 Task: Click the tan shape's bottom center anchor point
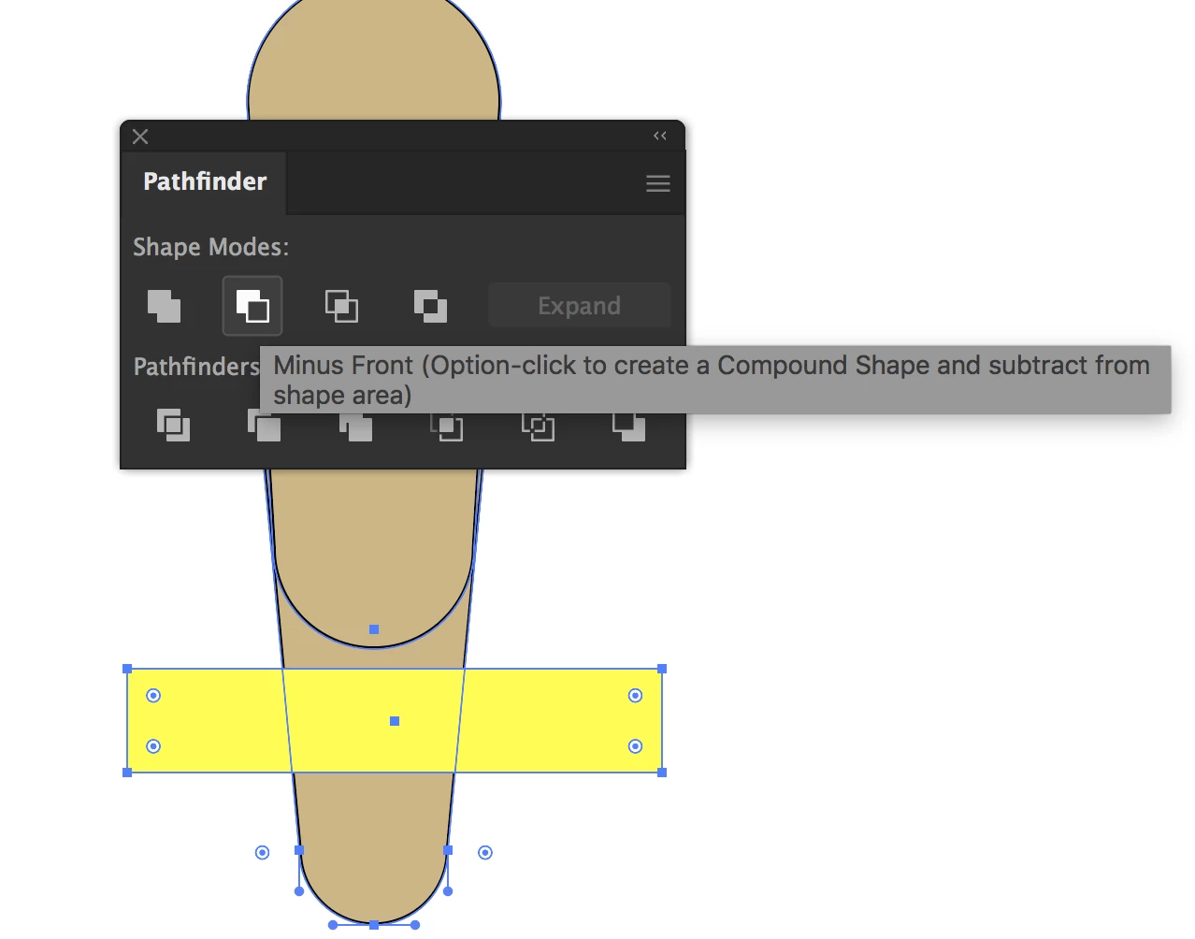point(374,925)
